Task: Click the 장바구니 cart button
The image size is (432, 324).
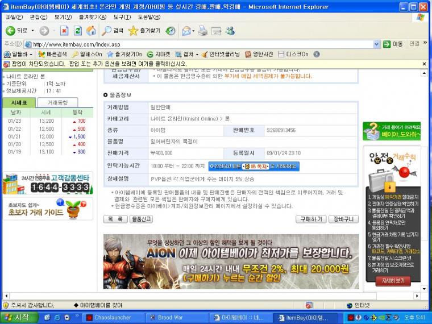Action: coord(343,219)
